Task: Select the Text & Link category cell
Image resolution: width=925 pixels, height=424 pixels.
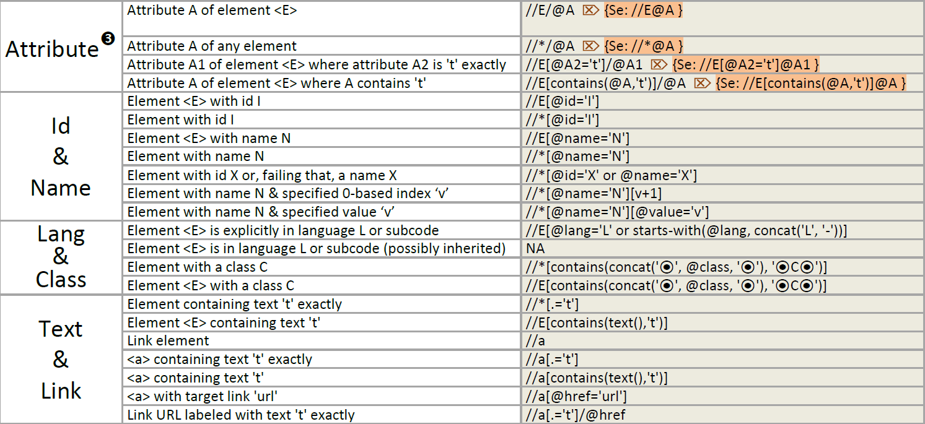Action: [61, 360]
